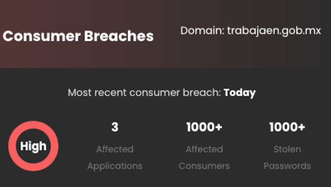Click the word 'breach:' before Today
331x187 pixels.
point(202,92)
